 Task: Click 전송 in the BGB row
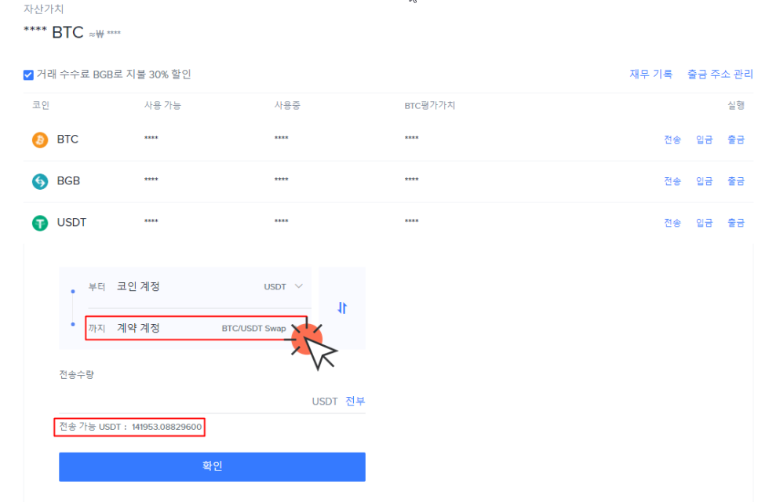(x=672, y=181)
